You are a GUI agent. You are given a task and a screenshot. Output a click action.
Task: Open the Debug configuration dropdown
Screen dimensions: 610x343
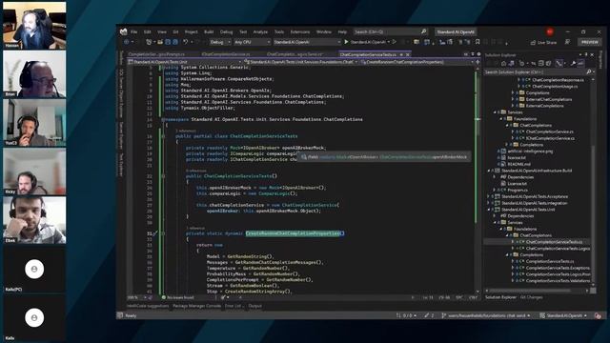(x=220, y=42)
